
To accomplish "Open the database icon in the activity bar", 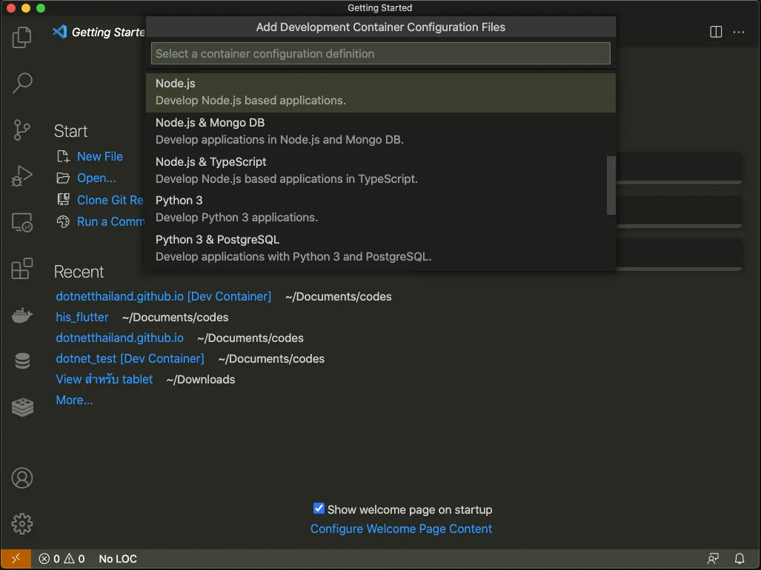I will [x=21, y=361].
